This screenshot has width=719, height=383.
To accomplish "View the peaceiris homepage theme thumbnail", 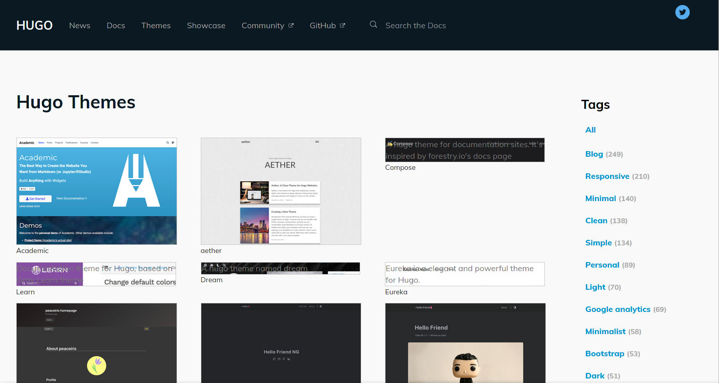I will point(96,343).
